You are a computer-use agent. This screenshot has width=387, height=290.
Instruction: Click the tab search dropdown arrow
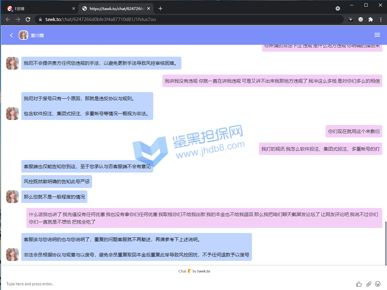tap(338, 8)
